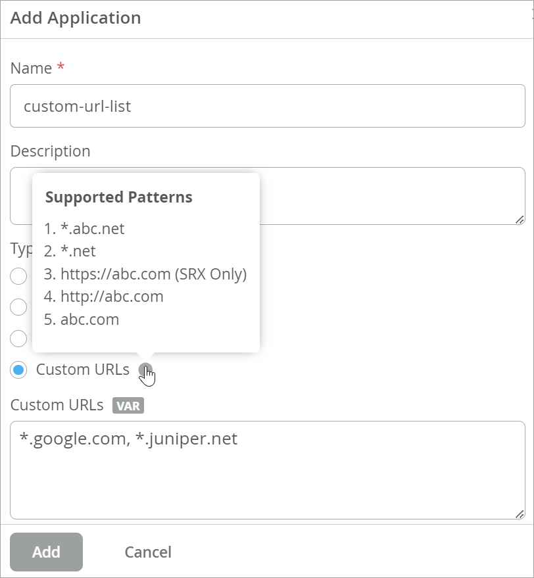Viewport: 534px width, 578px height.
Task: Click the Add Application dialog title
Action: tap(76, 18)
